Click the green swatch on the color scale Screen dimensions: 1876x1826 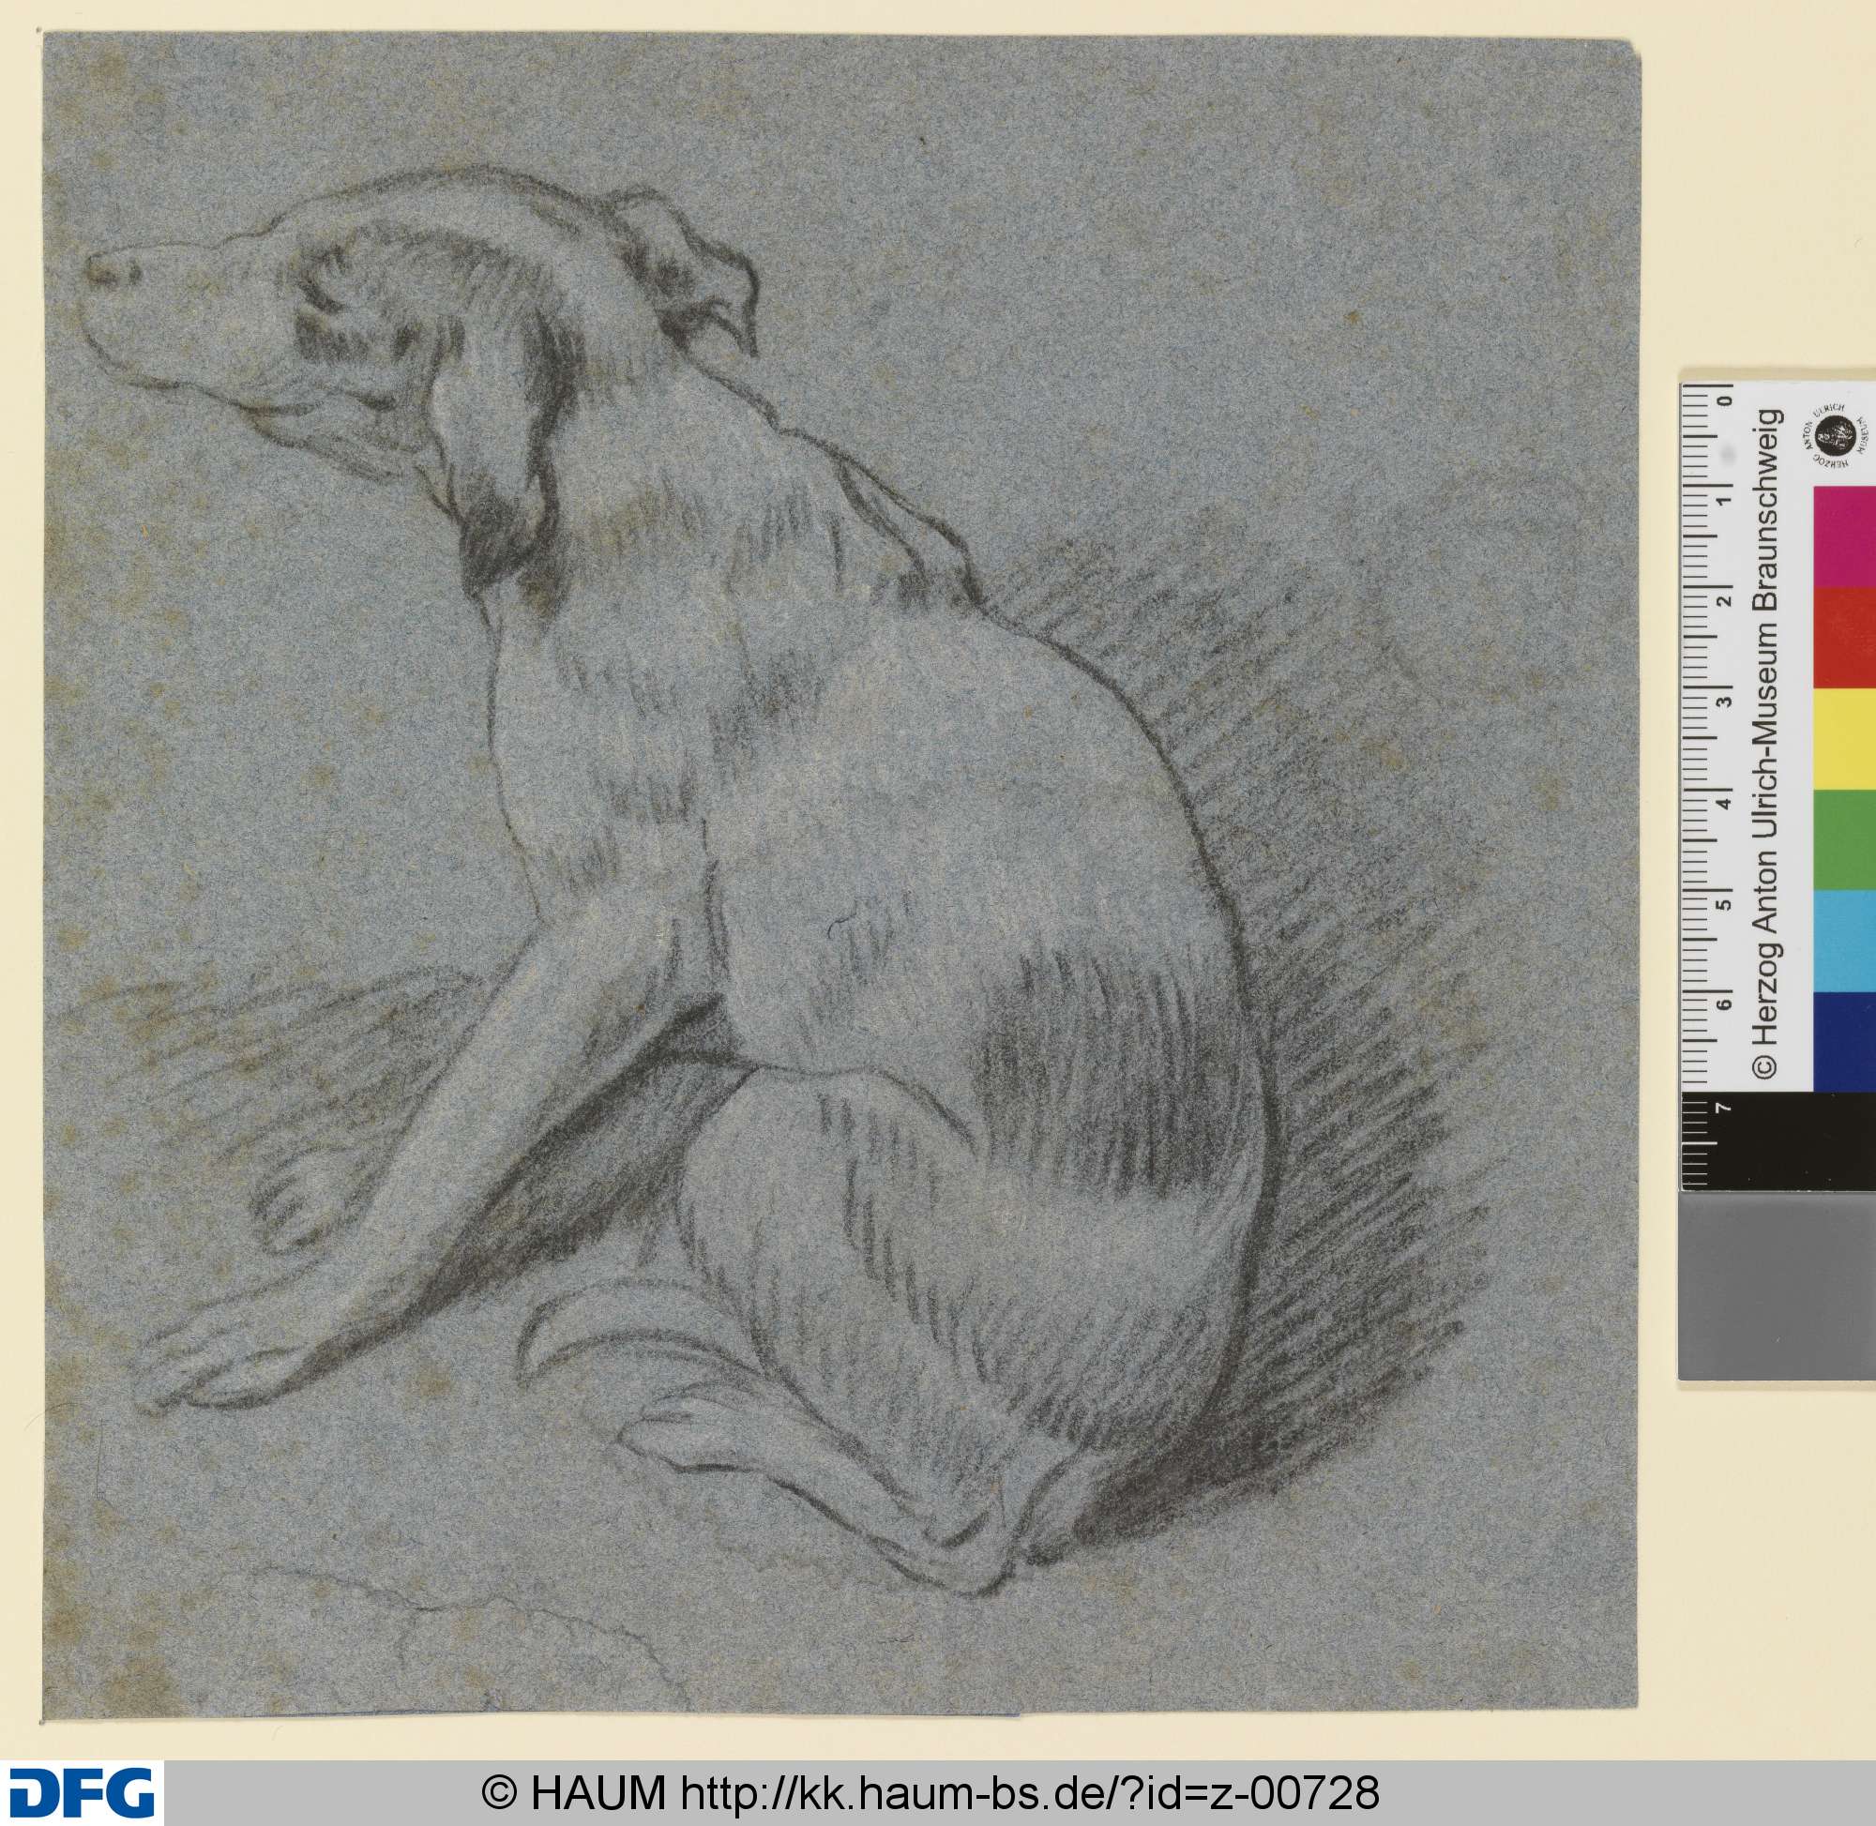point(1844,841)
